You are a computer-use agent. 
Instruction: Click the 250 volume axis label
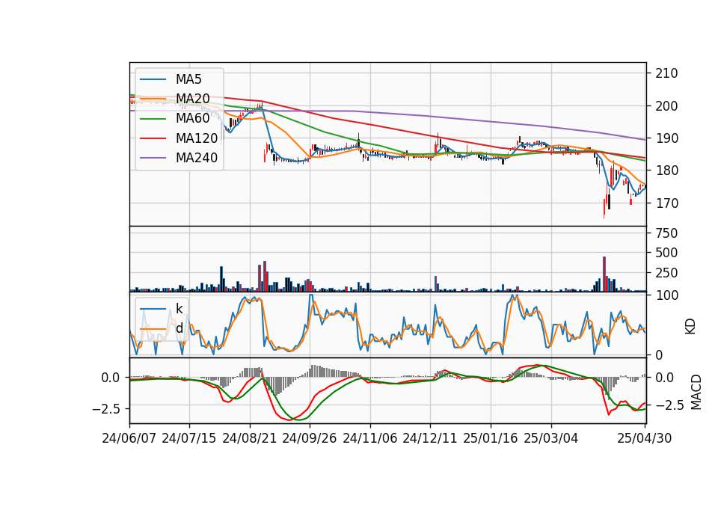tap(666, 273)
